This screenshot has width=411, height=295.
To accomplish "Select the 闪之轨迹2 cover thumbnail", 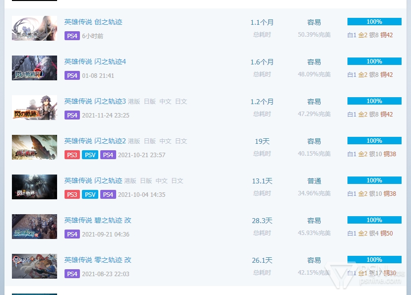I will [x=34, y=147].
